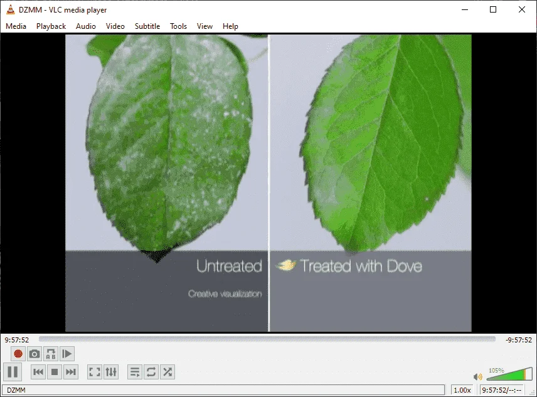Click the elapsed time 9:57:52 label
The image size is (537, 397).
(x=17, y=340)
